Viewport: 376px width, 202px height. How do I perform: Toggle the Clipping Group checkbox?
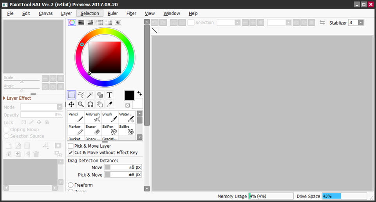click(x=7, y=129)
